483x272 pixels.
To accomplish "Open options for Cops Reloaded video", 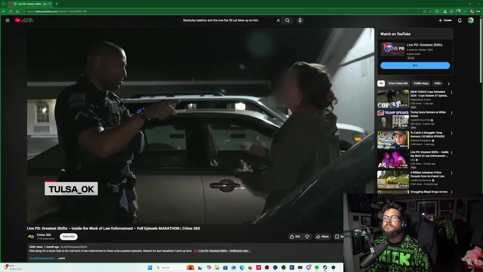I will pyautogui.click(x=451, y=92).
